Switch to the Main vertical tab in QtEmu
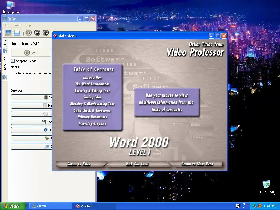 pos(5,46)
